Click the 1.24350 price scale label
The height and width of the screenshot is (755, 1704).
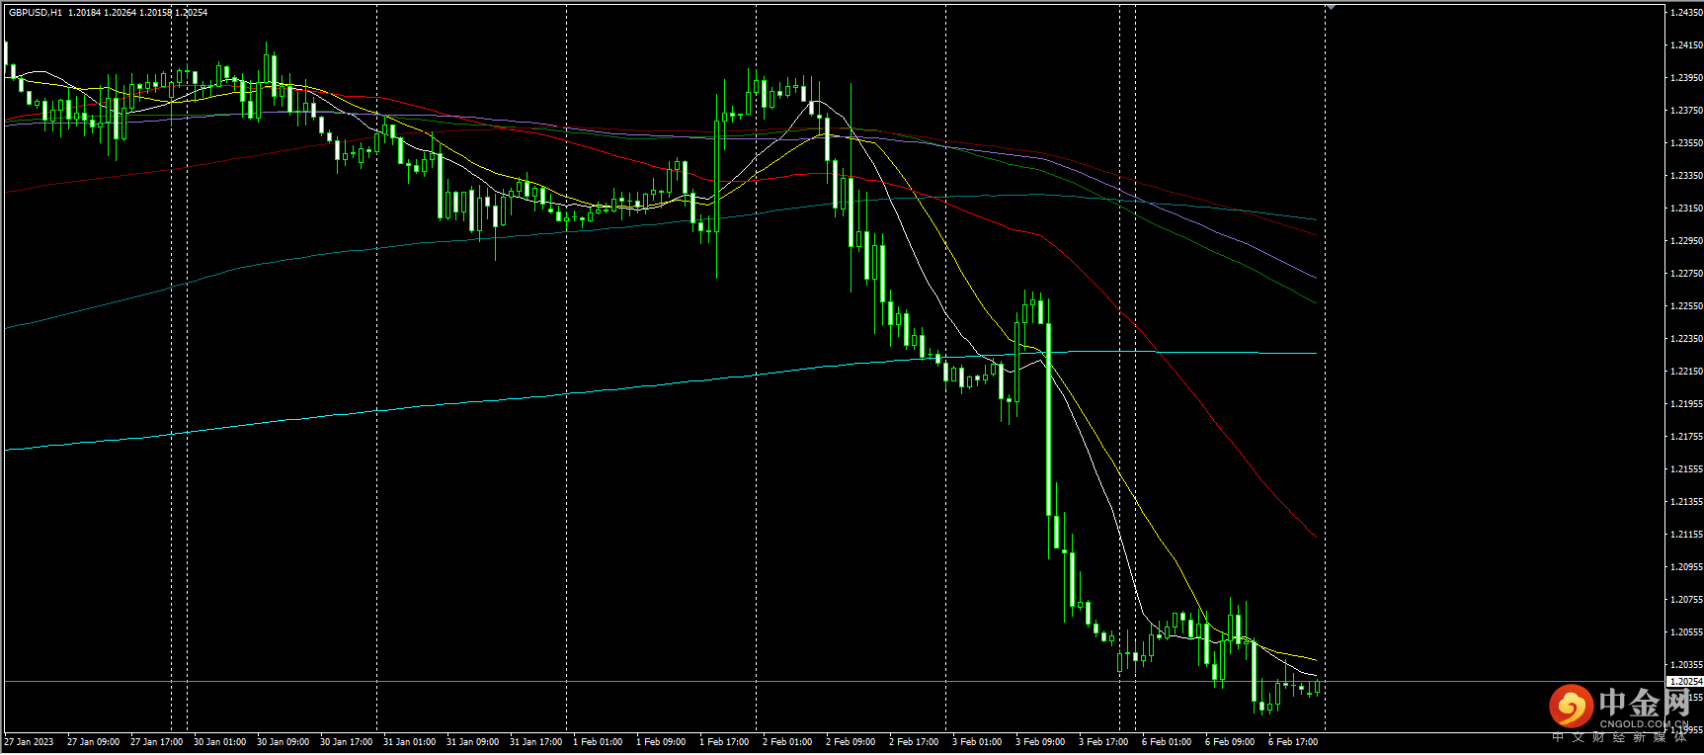[x=1685, y=13]
